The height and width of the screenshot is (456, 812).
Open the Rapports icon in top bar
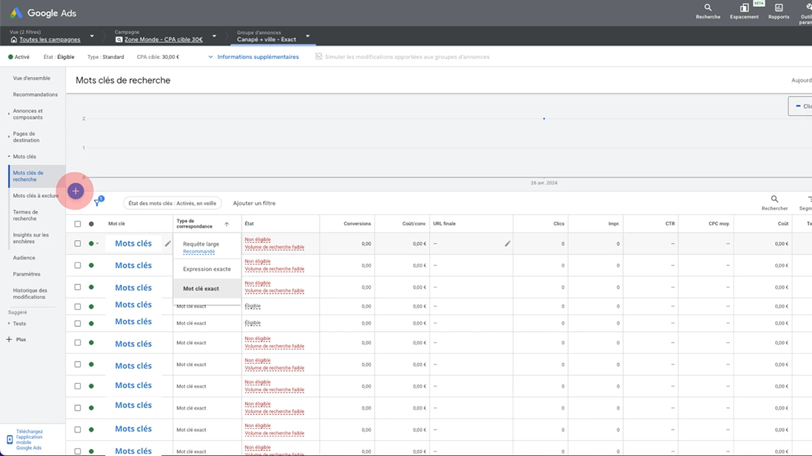(x=779, y=11)
